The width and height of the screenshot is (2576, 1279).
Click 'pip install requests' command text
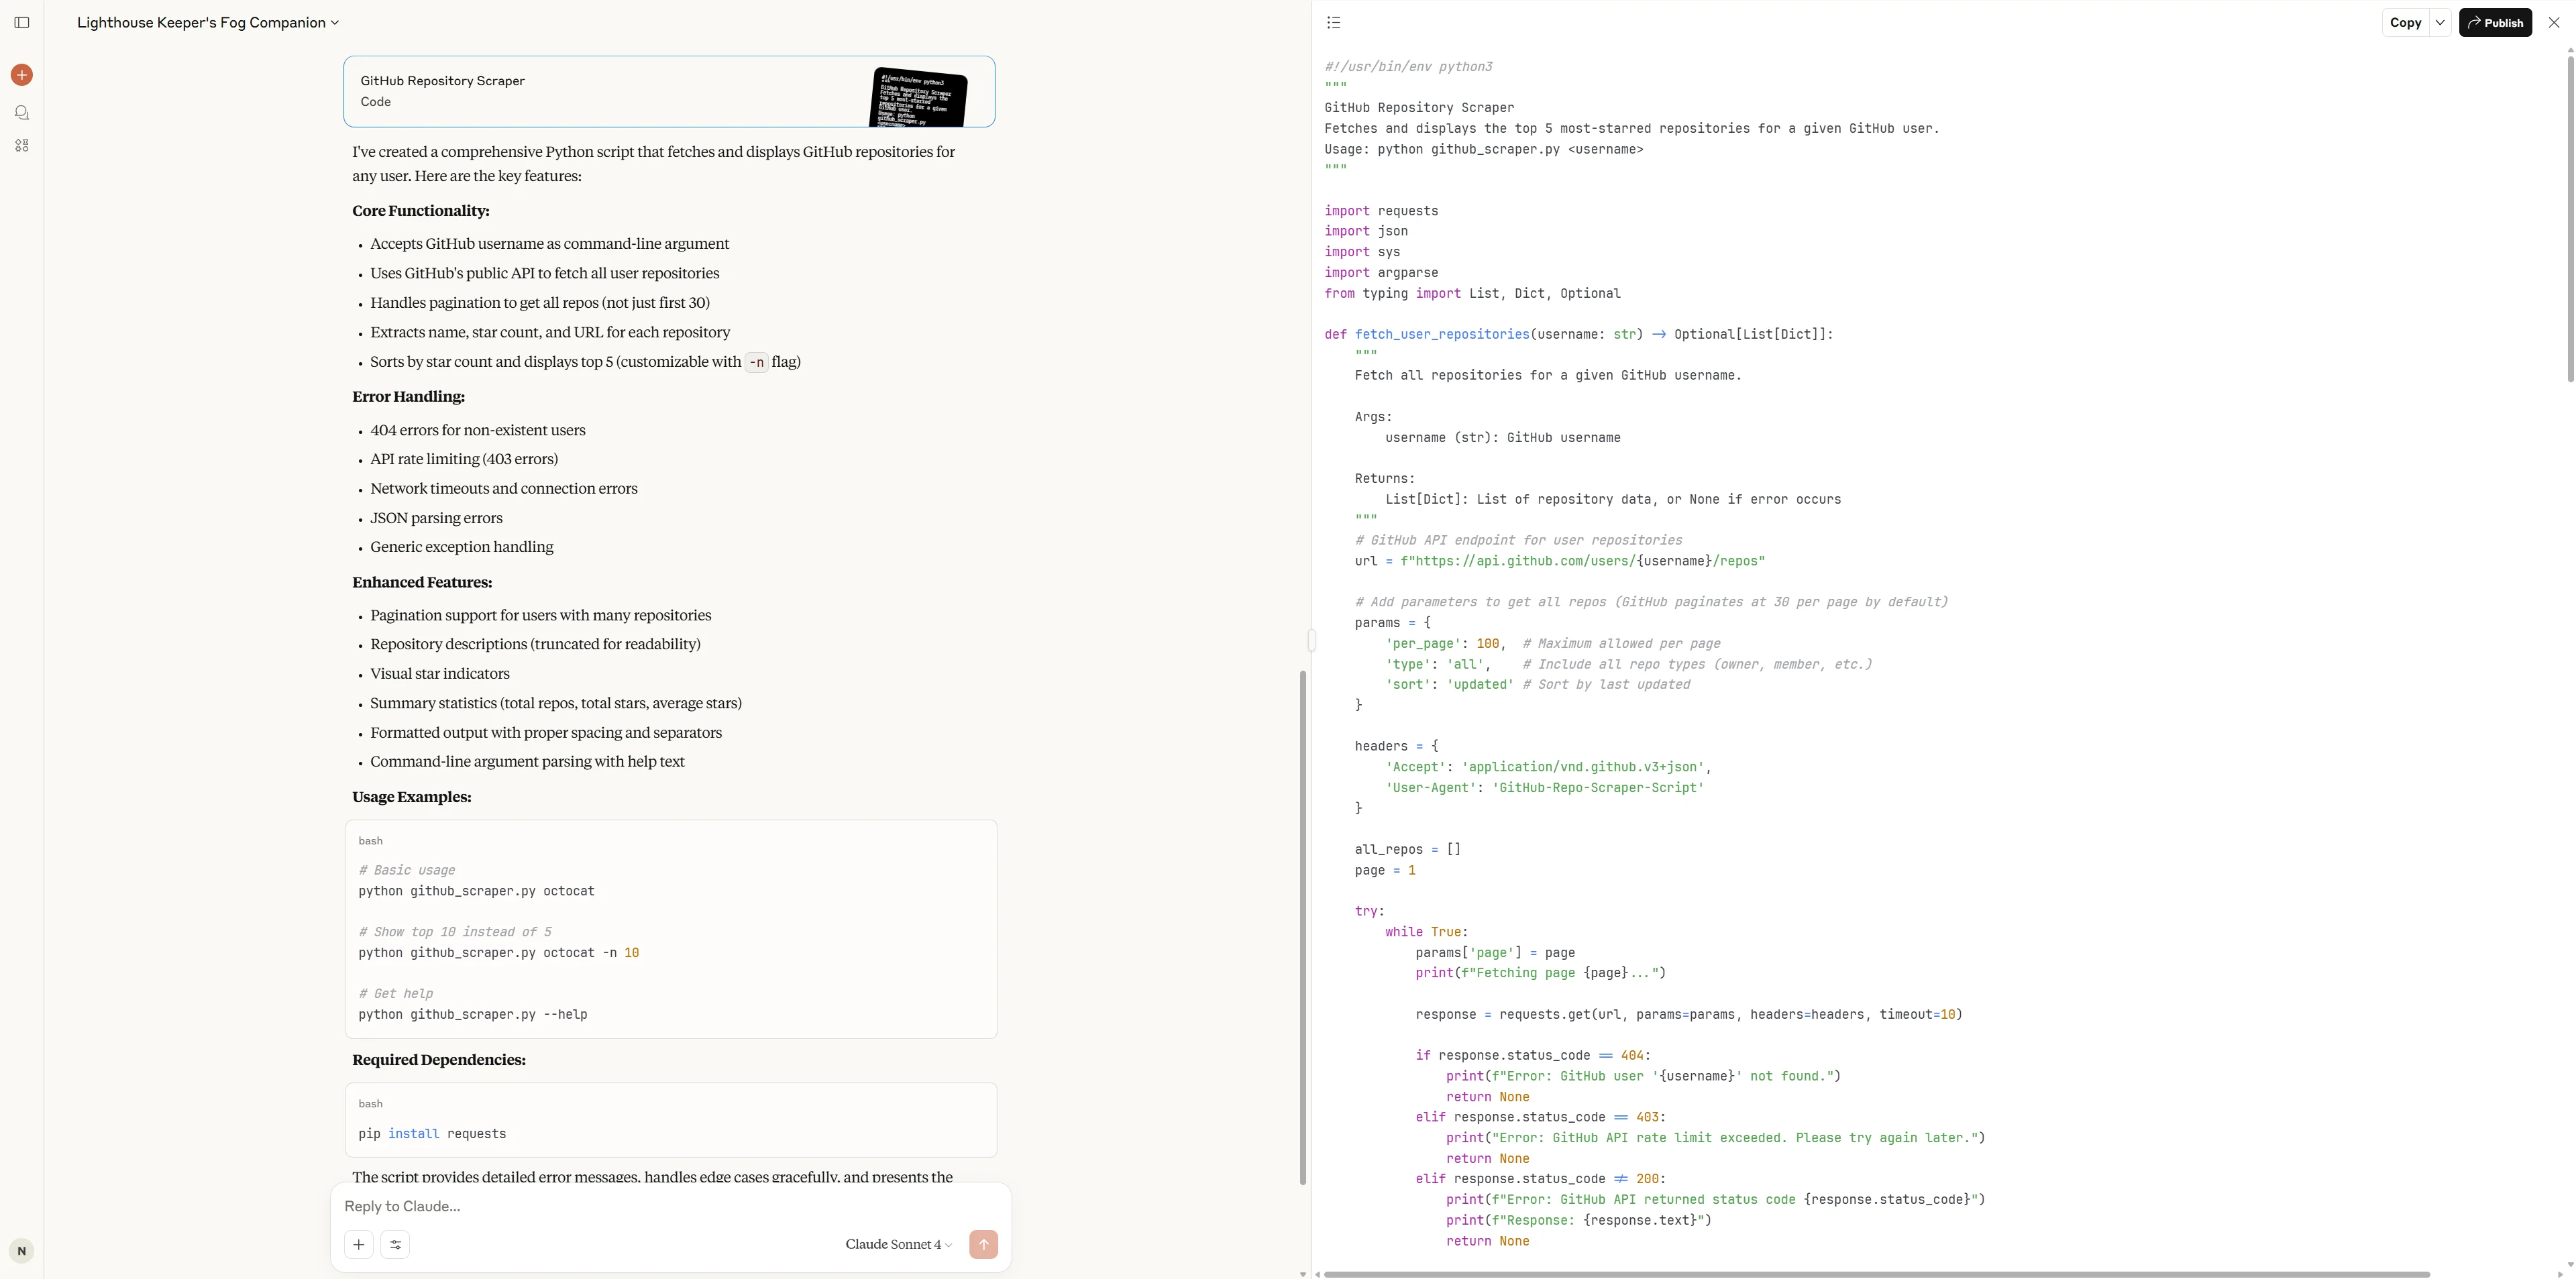pos(432,1134)
